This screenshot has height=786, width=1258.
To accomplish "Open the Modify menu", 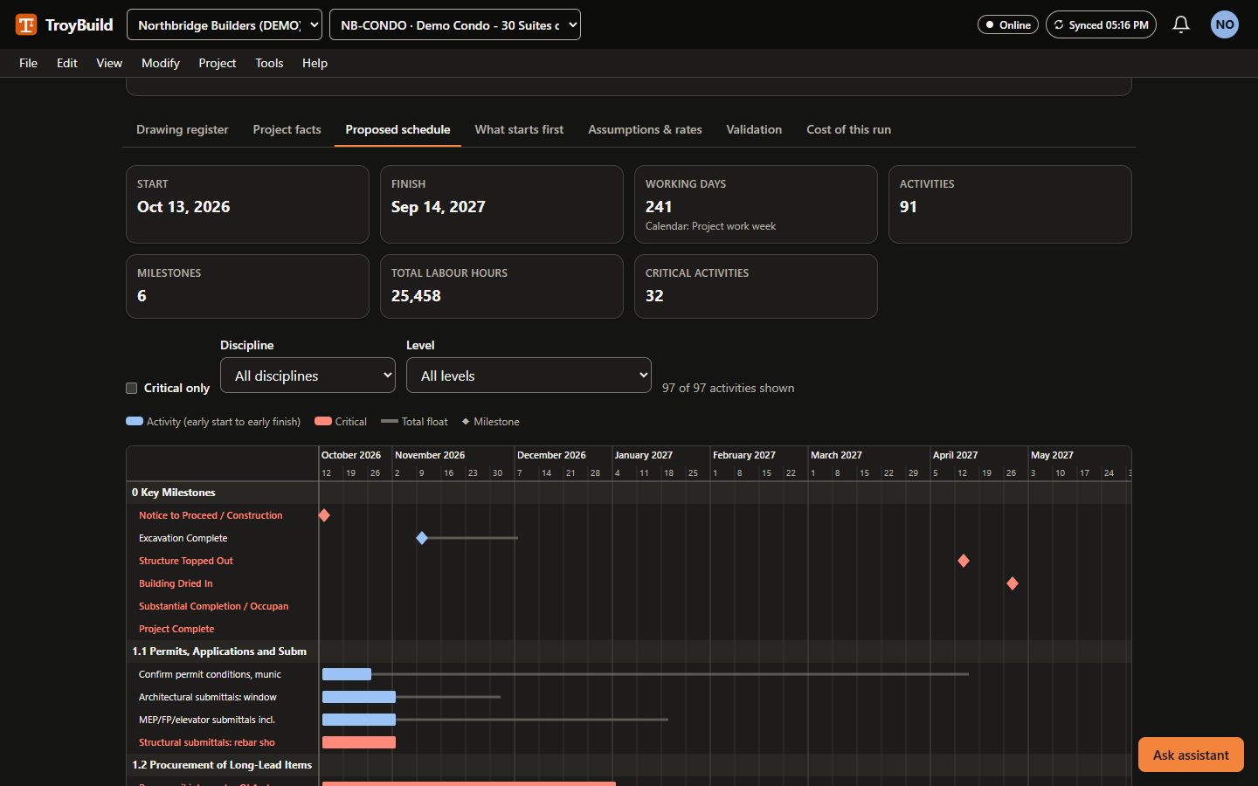I will coord(161,63).
